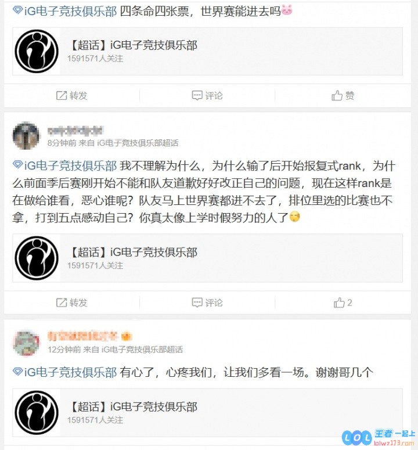The height and width of the screenshot is (450, 418).
Task: Open the iG电子竞技俱乐部 tag in the rank complaint post
Action: (65, 166)
